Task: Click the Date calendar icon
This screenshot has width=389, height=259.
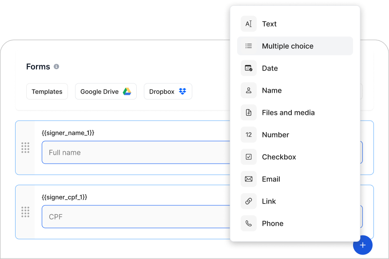Action: (249, 68)
